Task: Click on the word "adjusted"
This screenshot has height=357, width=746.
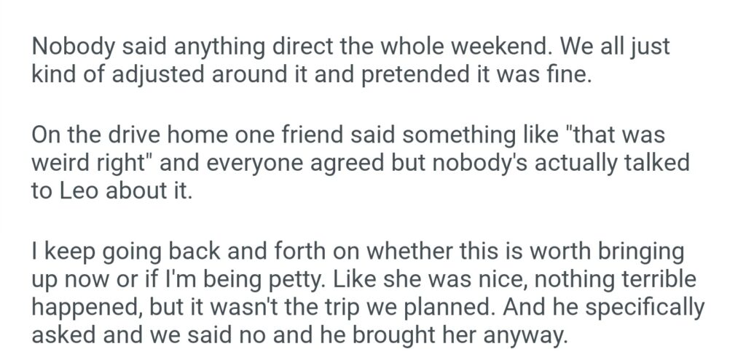Action: click(162, 76)
